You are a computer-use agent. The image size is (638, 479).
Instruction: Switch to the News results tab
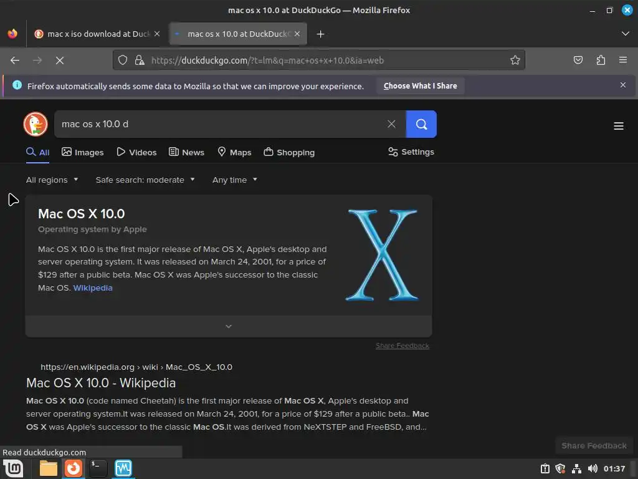186,152
